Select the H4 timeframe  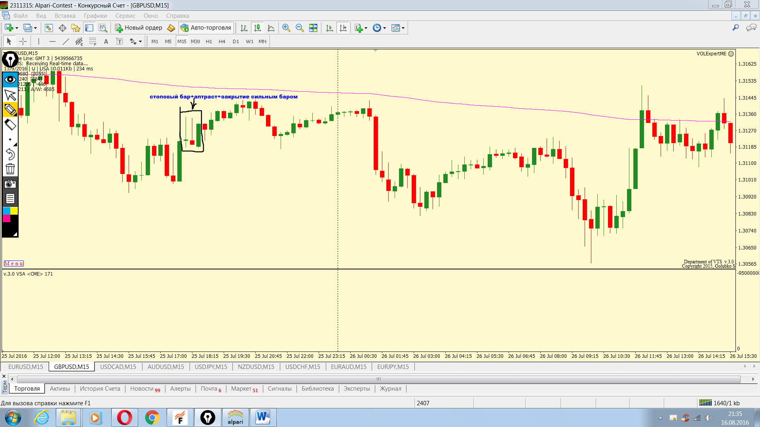coord(222,42)
